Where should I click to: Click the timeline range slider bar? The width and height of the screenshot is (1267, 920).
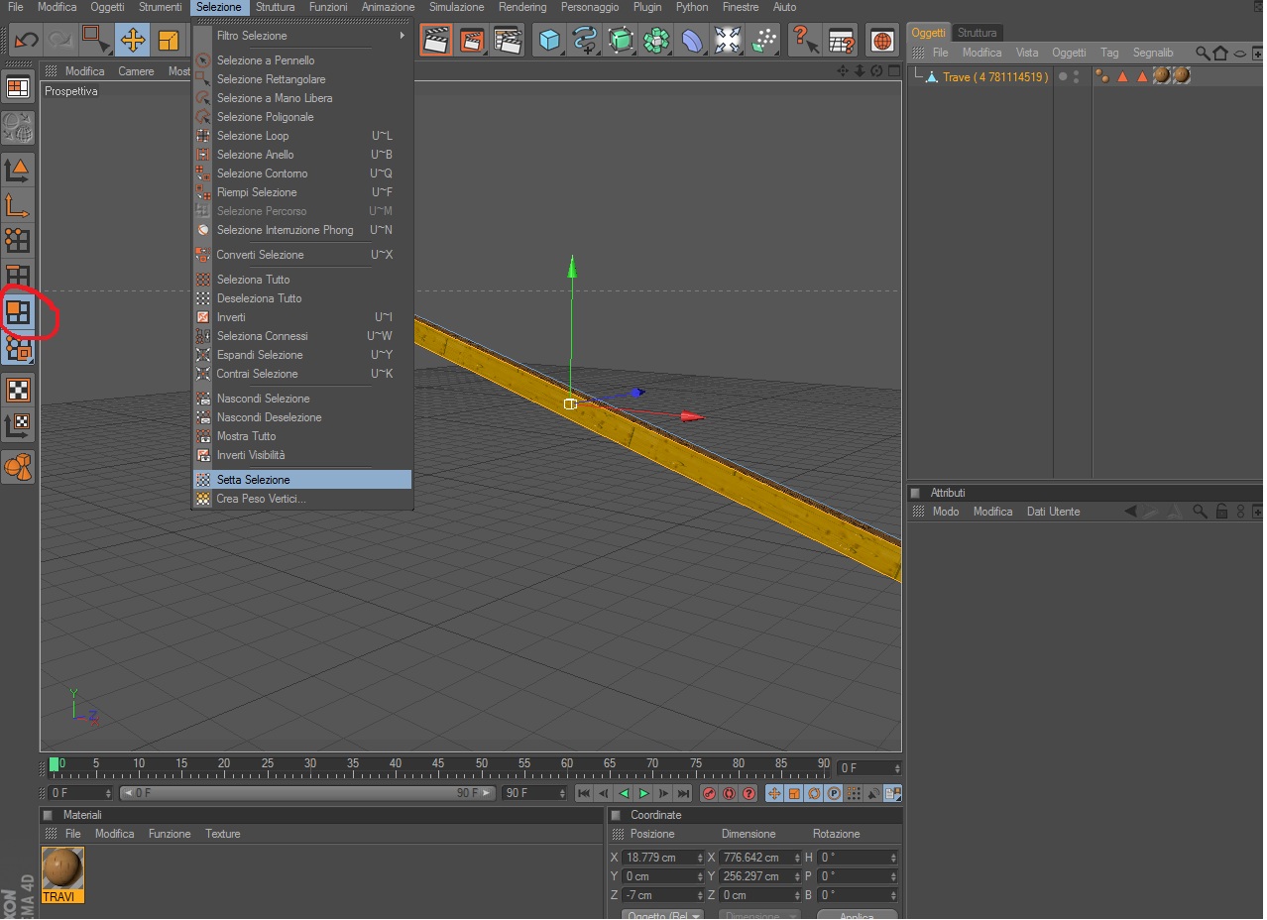tap(308, 793)
